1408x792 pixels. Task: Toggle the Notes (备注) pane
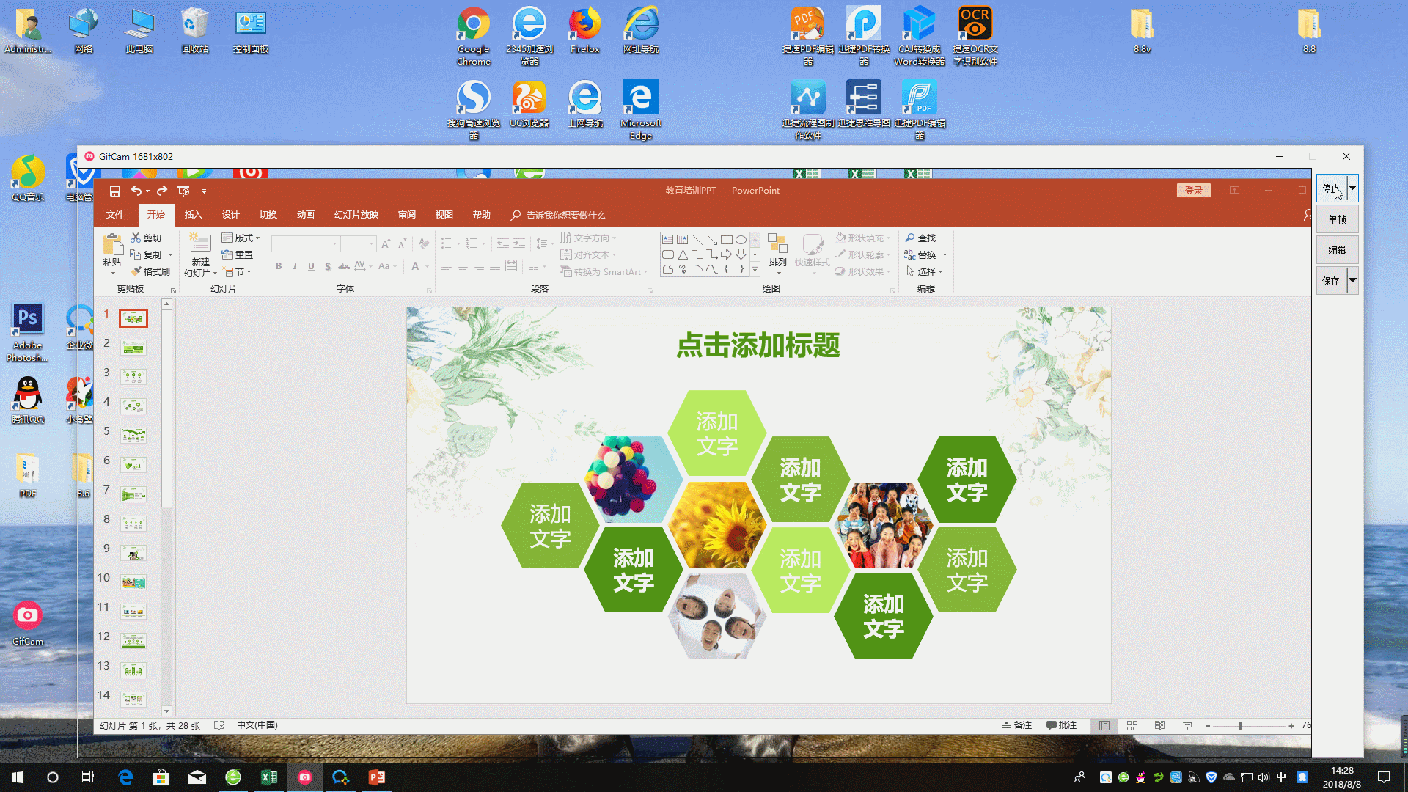1017,725
